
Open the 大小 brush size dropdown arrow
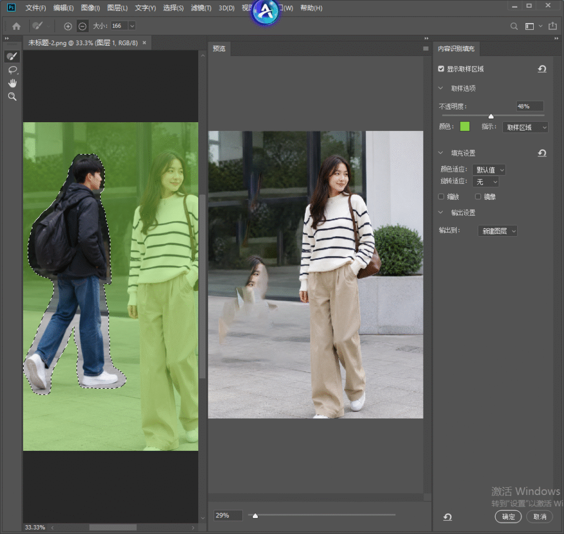coord(132,26)
